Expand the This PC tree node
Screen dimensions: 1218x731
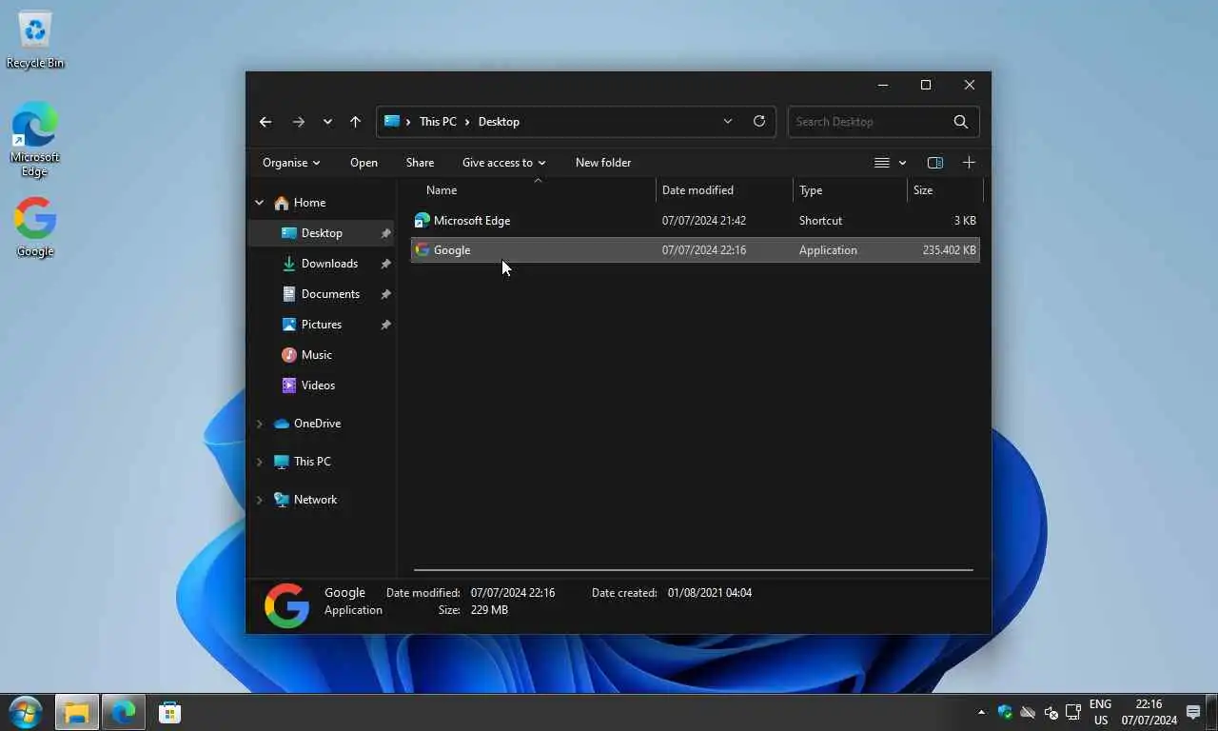pos(259,462)
